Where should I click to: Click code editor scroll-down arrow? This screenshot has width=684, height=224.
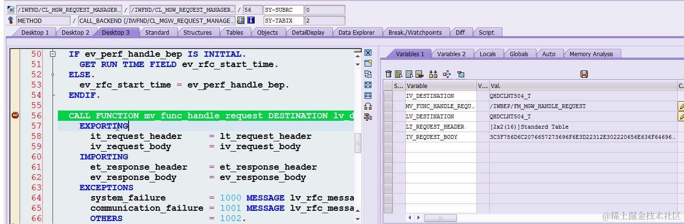[x=358, y=220]
